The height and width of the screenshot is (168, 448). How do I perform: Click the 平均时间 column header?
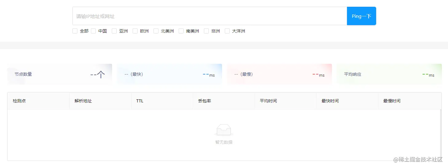coord(285,101)
